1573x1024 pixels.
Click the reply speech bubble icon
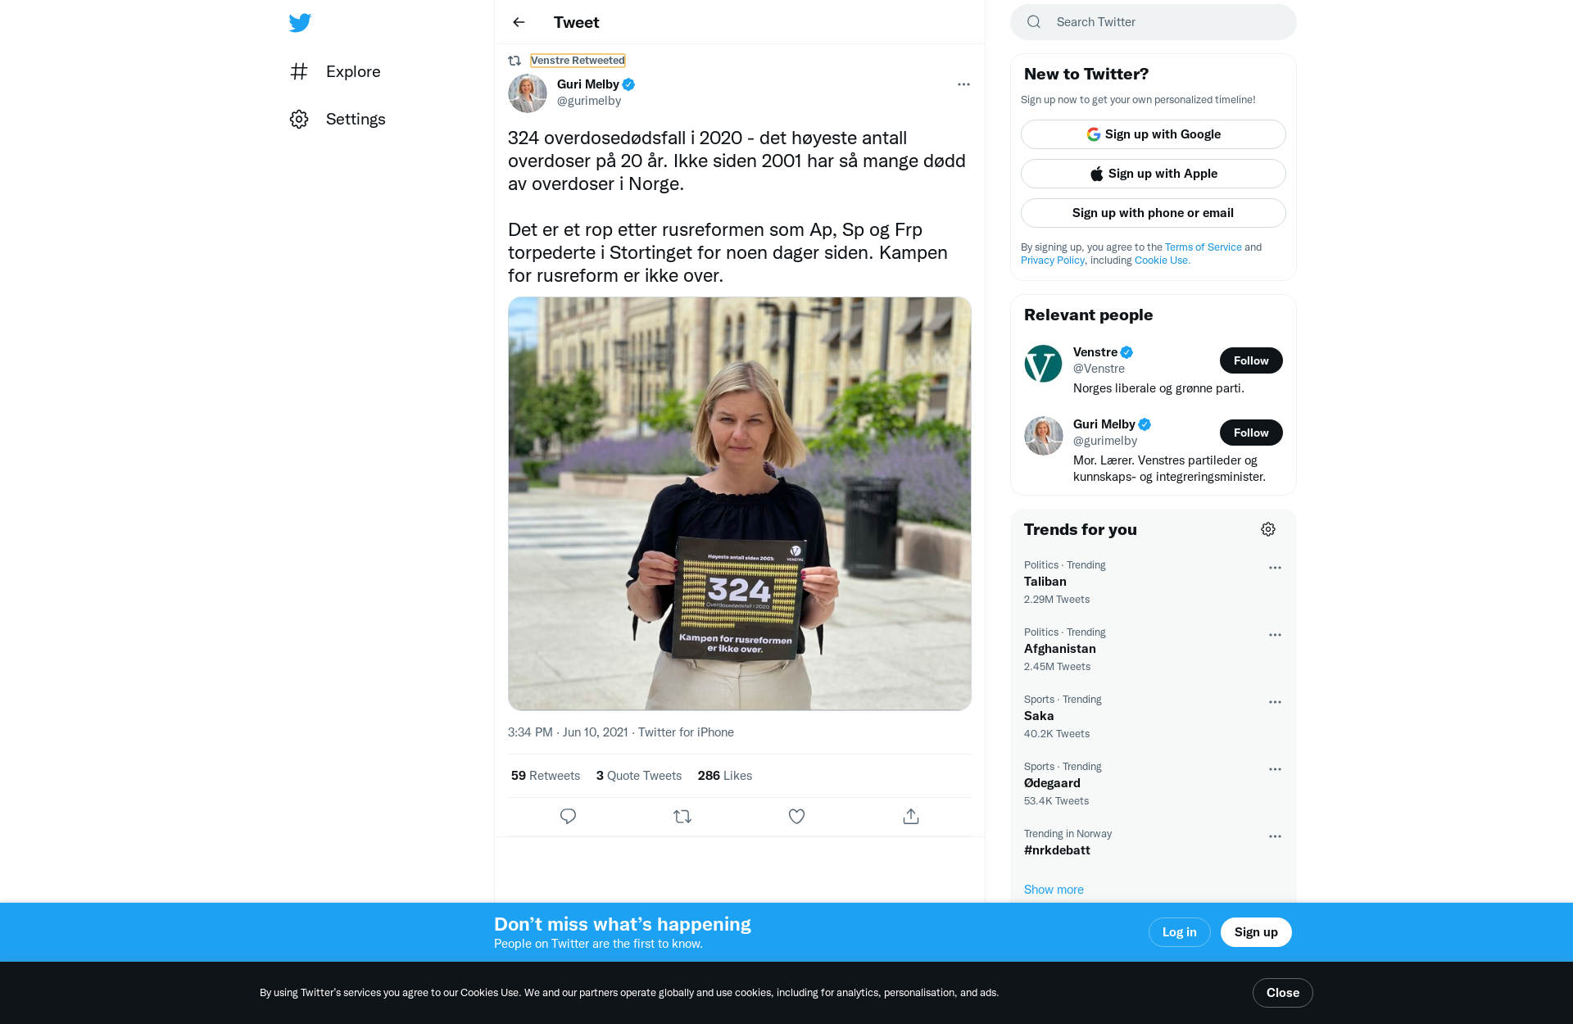(568, 816)
